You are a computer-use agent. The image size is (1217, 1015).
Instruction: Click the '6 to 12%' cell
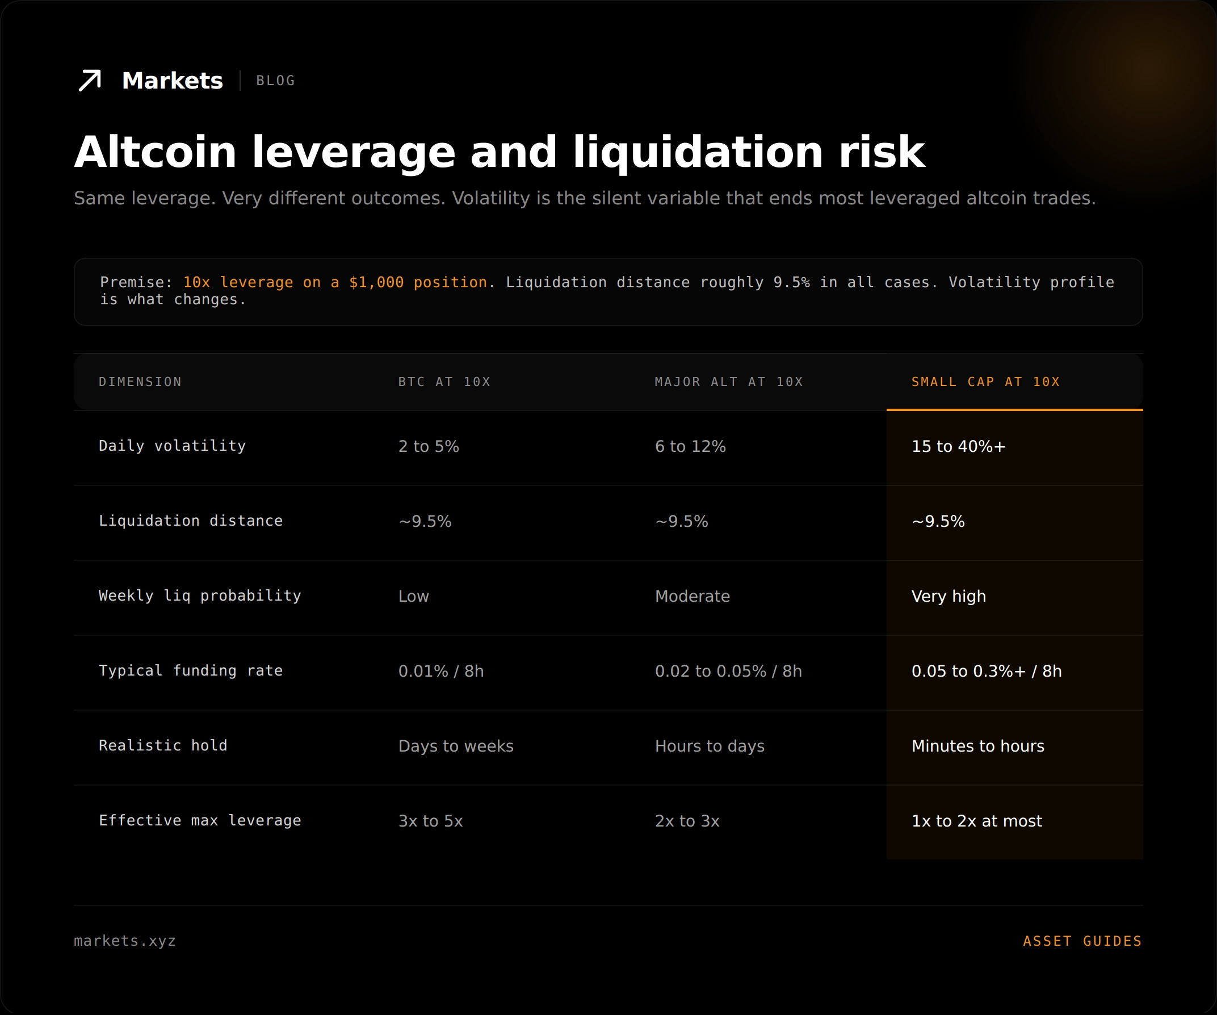tap(690, 446)
